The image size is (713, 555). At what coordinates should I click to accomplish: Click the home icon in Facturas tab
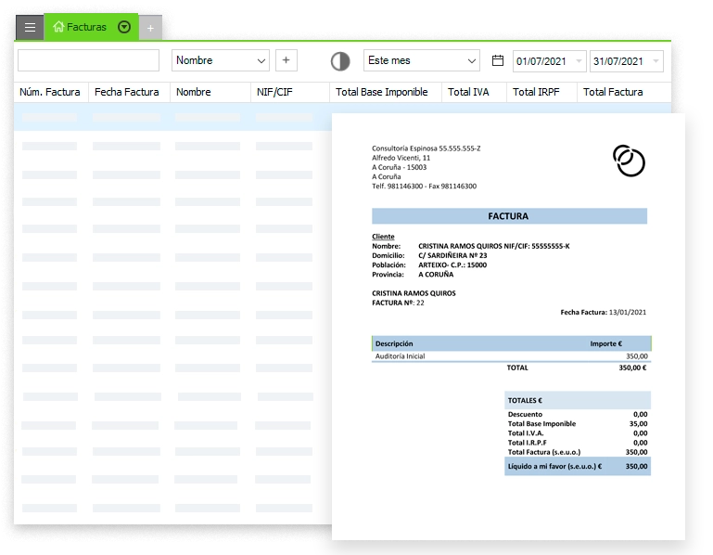[59, 28]
